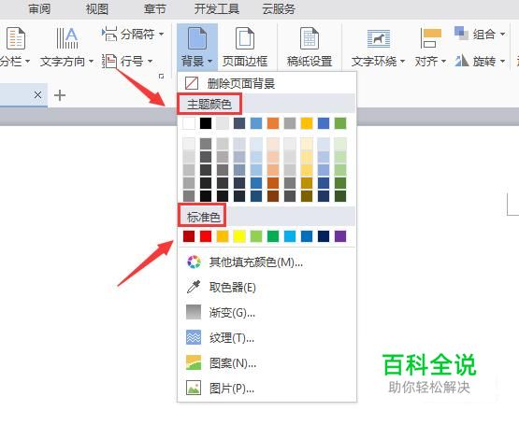Switch to the 视图 view tab
The height and width of the screenshot is (425, 519).
click(x=97, y=9)
